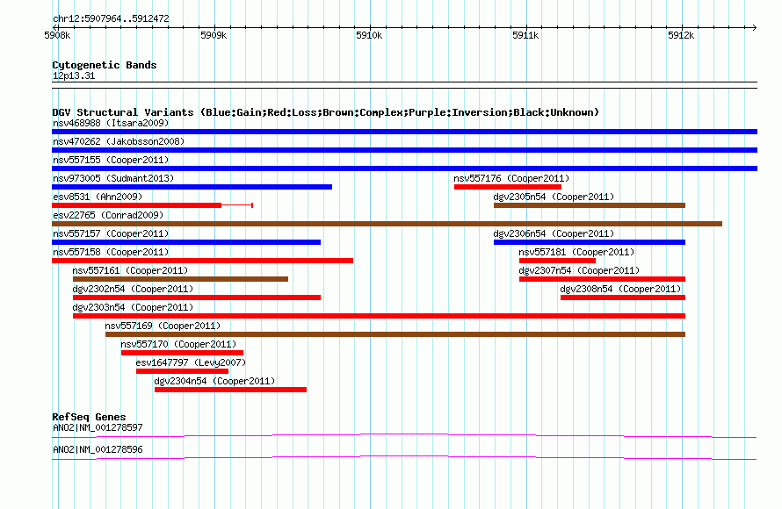Screen dimensions: 782x509
Task: Click the 5908k ruler tick label
Action: [57, 35]
